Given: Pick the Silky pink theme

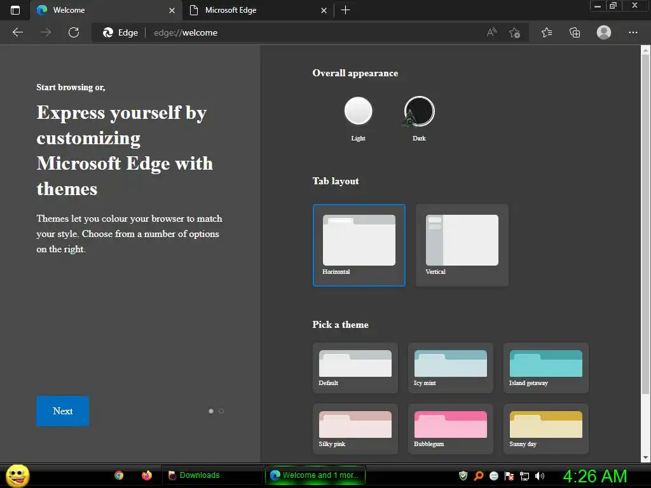Looking at the screenshot, I should point(355,429).
